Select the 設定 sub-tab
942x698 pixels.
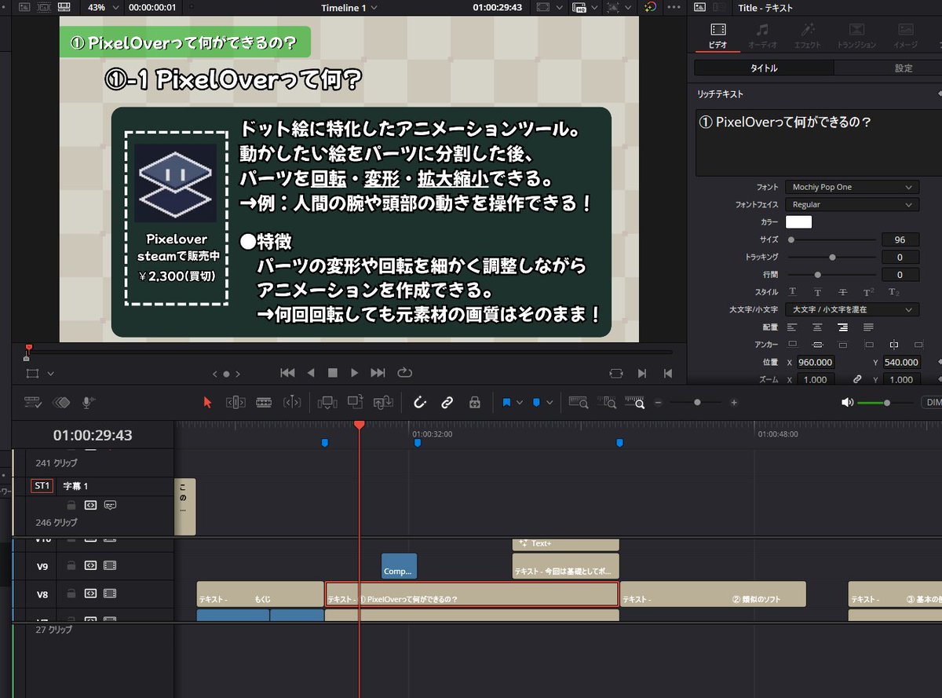(x=904, y=68)
